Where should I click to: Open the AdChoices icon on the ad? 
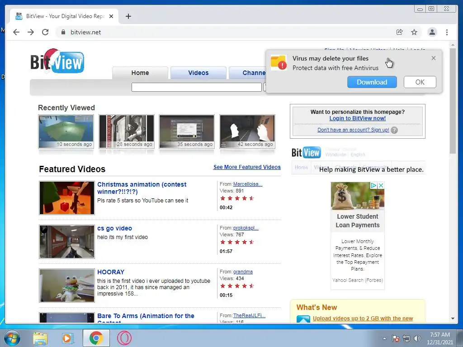(373, 185)
